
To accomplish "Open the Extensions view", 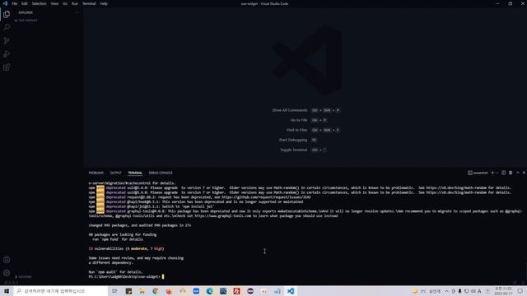I will pyautogui.click(x=7, y=67).
